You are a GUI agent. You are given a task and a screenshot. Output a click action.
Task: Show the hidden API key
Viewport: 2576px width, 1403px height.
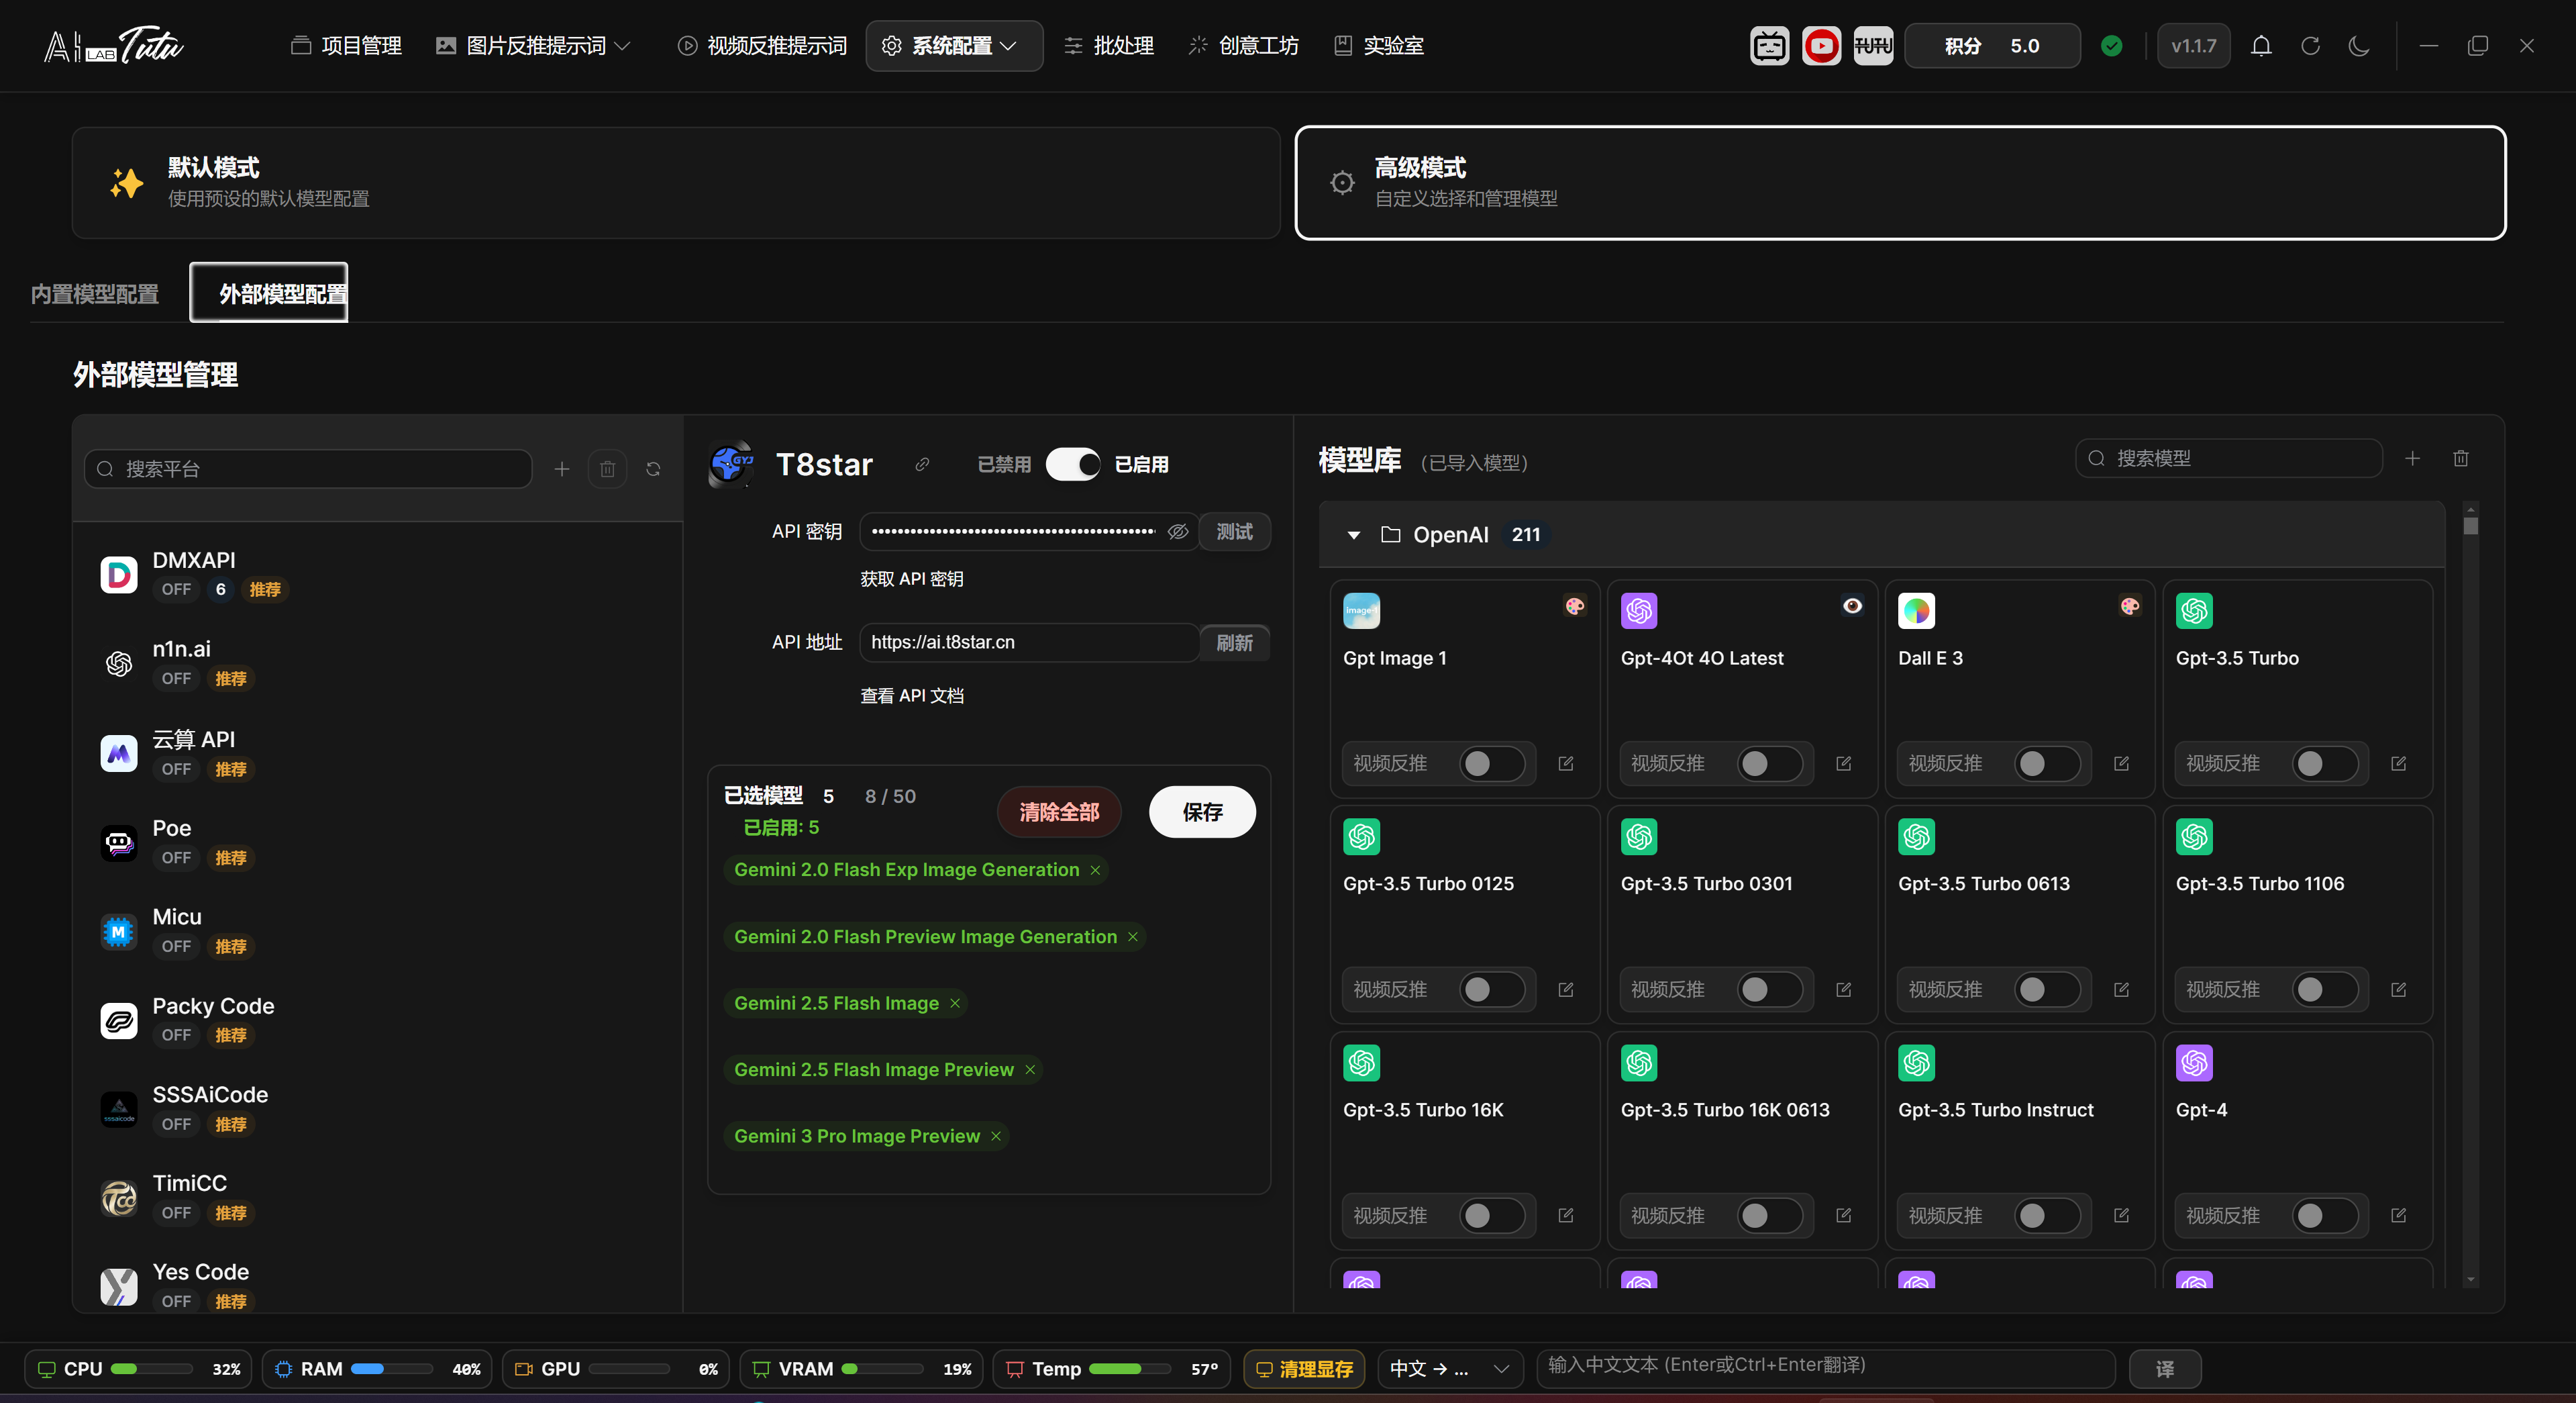click(1178, 532)
